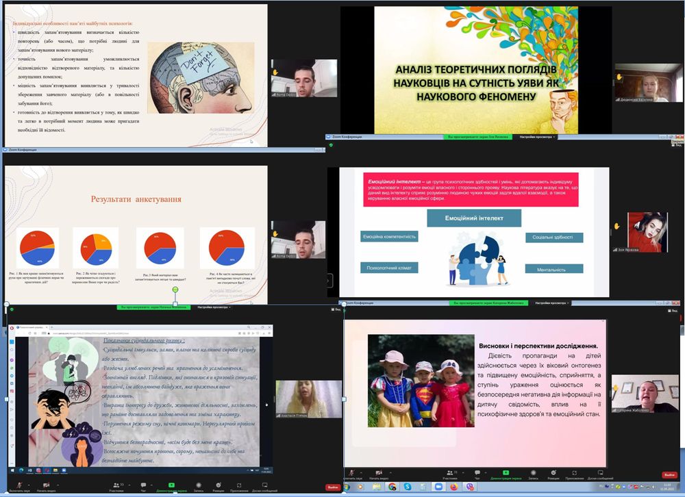Open Приложения in the lower-left Zoom toolbar
Screen dimensions: 685x497
coord(239,487)
